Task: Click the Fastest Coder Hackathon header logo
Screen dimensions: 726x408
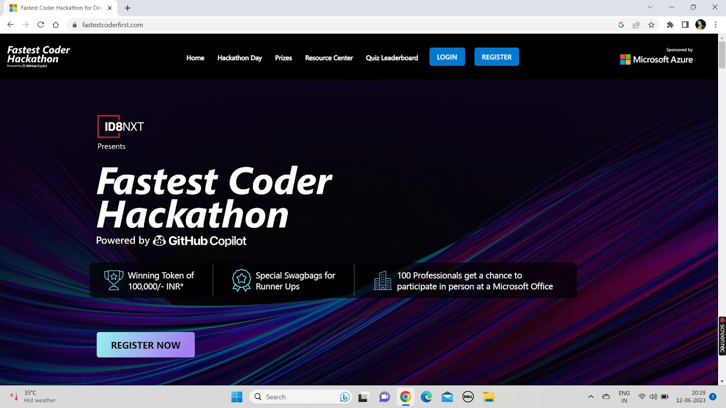Action: [x=39, y=57]
